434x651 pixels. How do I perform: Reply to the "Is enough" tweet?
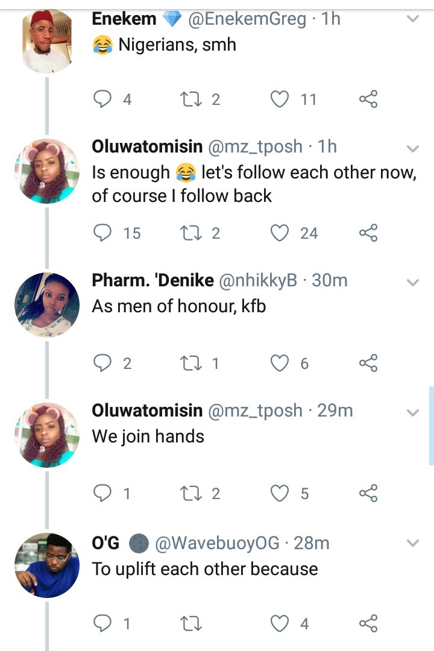click(103, 233)
